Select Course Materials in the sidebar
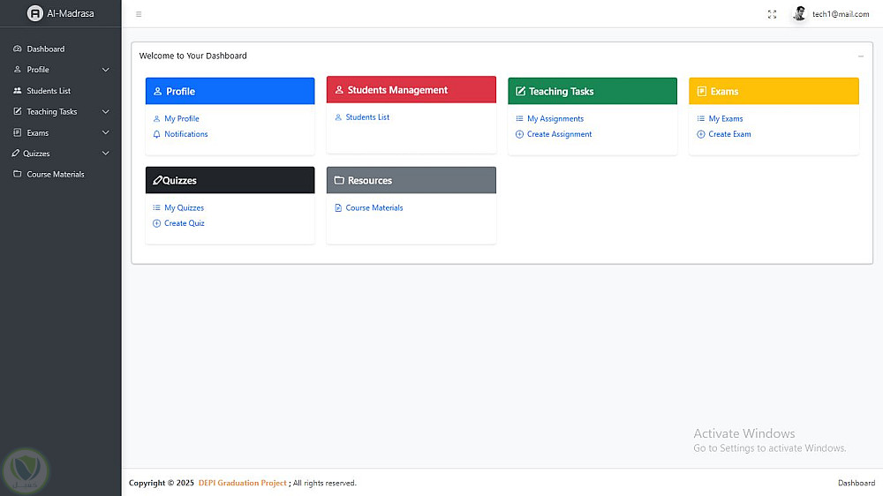 (x=56, y=175)
